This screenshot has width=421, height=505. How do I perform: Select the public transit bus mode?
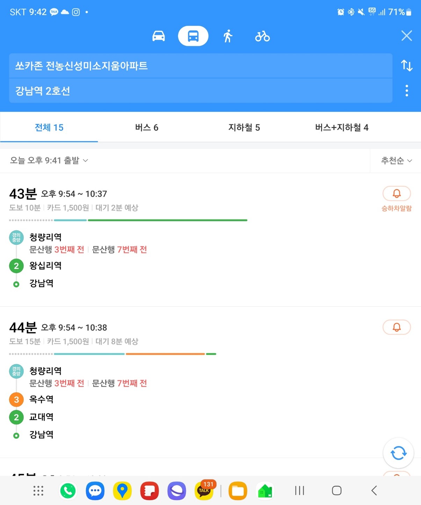pyautogui.click(x=193, y=36)
